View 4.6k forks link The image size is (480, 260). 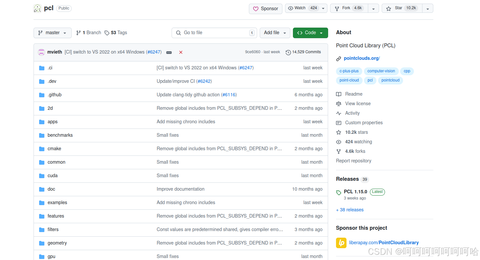tap(355, 151)
